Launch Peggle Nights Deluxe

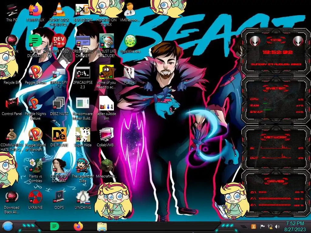(35, 108)
